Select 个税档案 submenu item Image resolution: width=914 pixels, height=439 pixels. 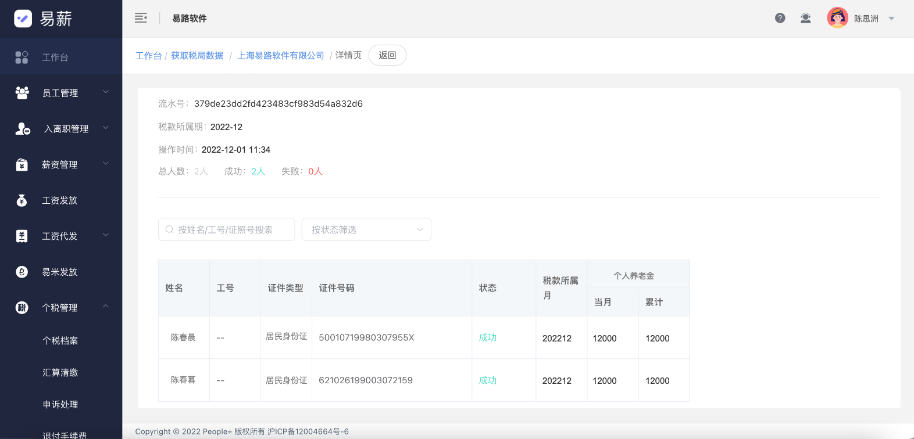60,341
